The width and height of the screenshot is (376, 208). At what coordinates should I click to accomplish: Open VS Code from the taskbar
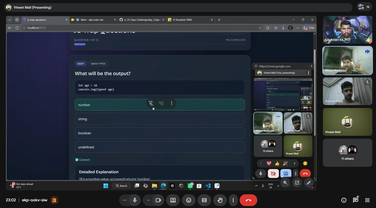pyautogui.click(x=208, y=186)
